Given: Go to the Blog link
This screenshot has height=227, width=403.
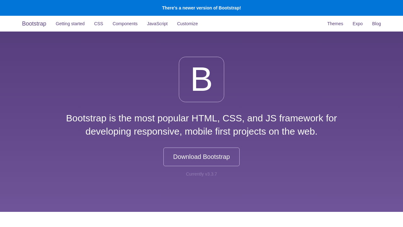Looking at the screenshot, I should tap(377, 24).
